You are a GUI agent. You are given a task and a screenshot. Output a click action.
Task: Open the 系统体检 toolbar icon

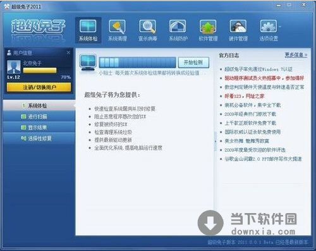point(88,30)
